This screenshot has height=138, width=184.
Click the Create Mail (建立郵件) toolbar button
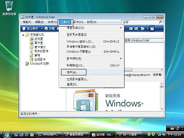(x=30, y=29)
